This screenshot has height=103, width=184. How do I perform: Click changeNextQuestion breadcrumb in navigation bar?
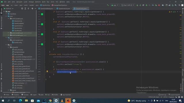[60, 5]
